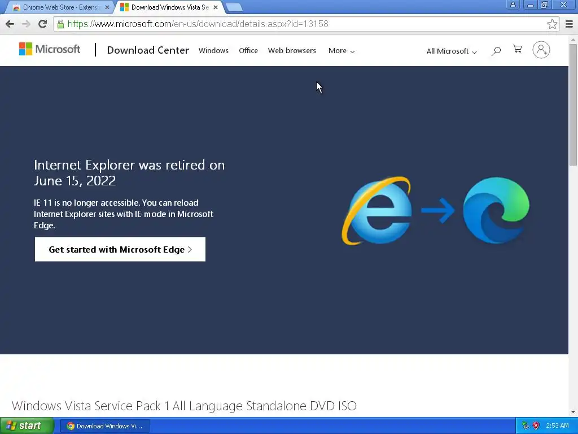The image size is (578, 434).
Task: Click the scrollbar up arrow
Action: [573, 40]
